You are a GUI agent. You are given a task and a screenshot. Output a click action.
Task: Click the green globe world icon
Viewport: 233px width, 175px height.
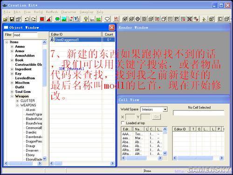coord(57,19)
